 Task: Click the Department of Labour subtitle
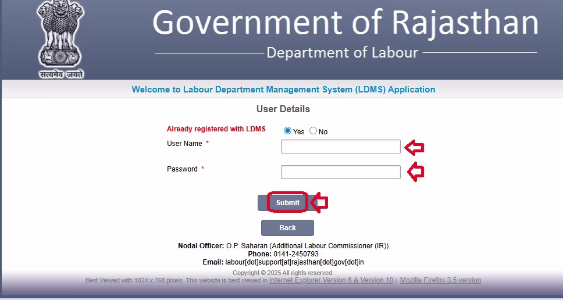pyautogui.click(x=342, y=53)
